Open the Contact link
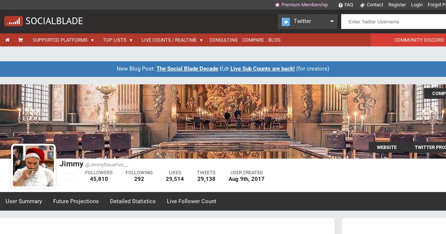This screenshot has height=234, width=446. pos(375,5)
